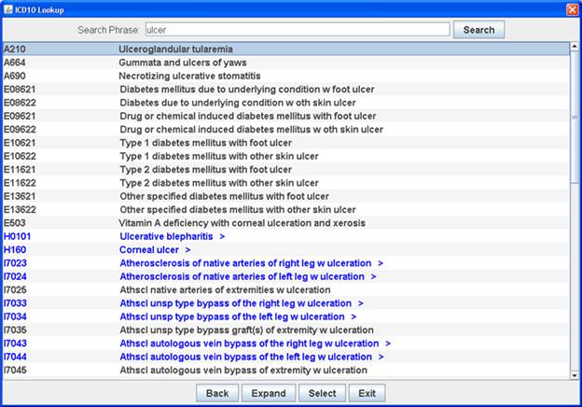Focus the Search Phrase input field
This screenshot has width=582, height=407.
[298, 30]
